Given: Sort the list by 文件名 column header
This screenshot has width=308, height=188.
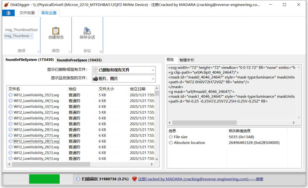Looking at the screenshot, I should click(37, 89).
